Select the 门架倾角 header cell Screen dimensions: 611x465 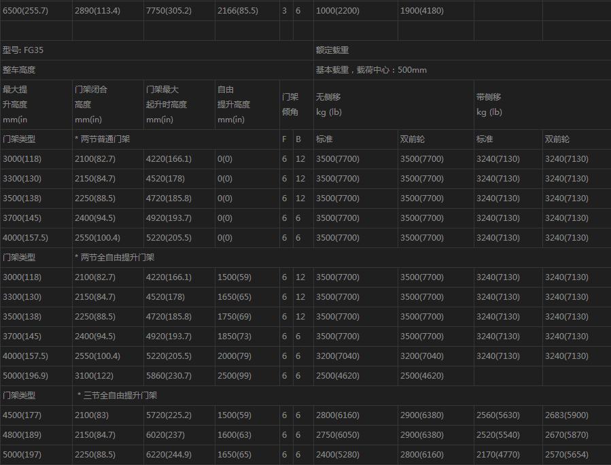[x=290, y=105]
